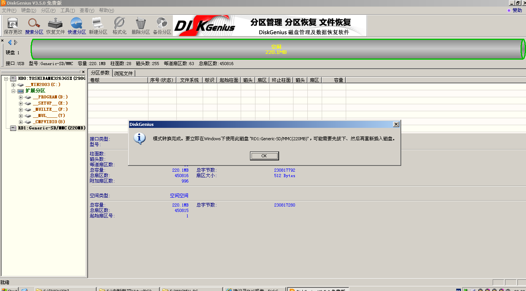Select __WIN2003(C:) partition in tree
The width and height of the screenshot is (526, 291).
click(43, 84)
